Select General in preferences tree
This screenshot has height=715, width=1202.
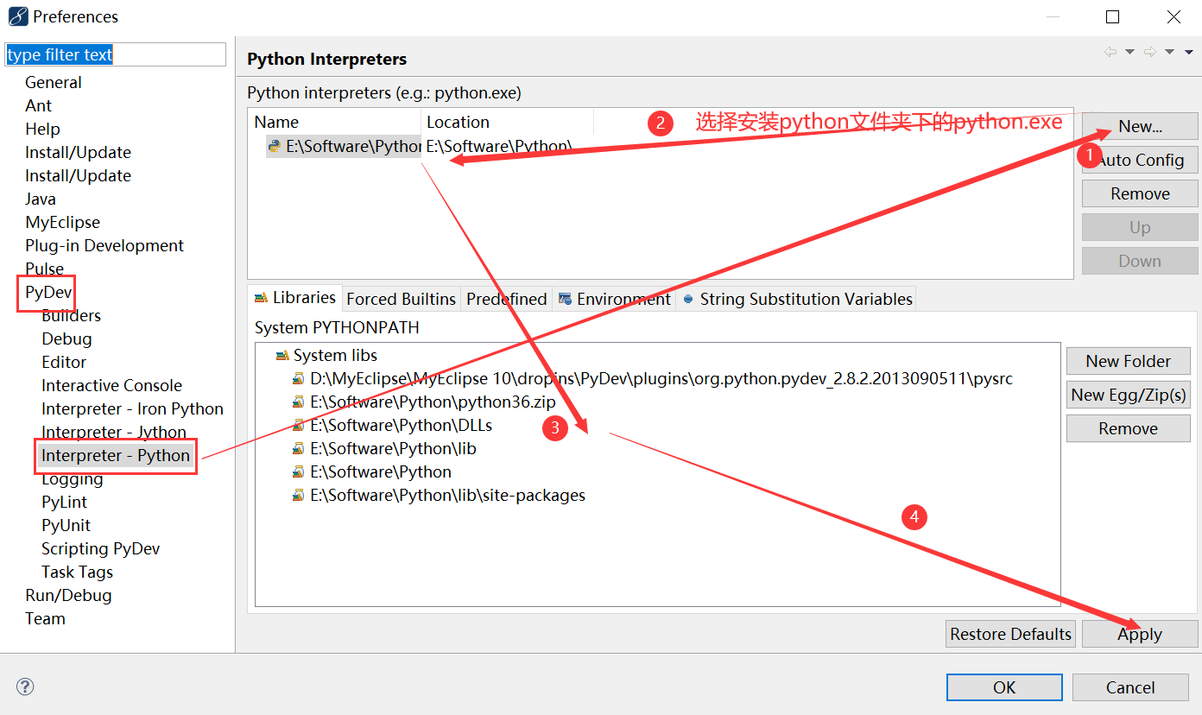[x=54, y=82]
